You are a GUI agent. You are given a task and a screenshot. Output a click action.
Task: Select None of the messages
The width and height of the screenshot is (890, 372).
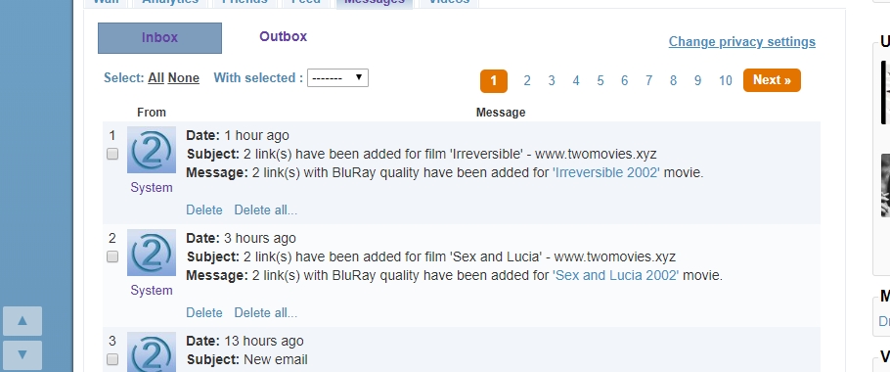(x=183, y=77)
